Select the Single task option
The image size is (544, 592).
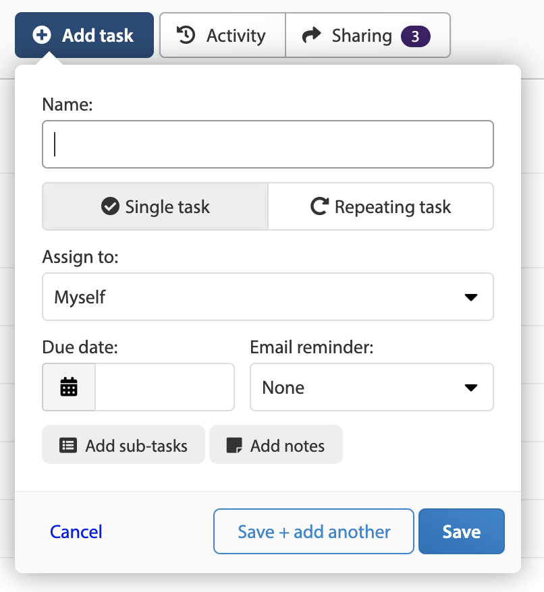[x=155, y=206]
